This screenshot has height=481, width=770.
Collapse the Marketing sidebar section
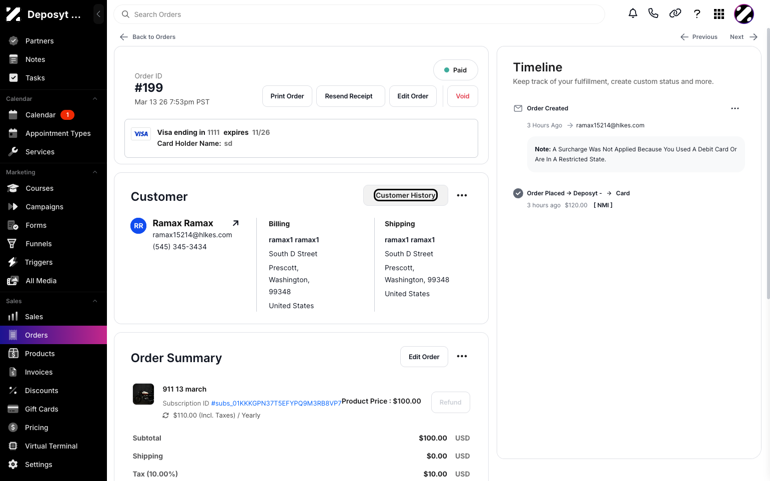coord(95,172)
